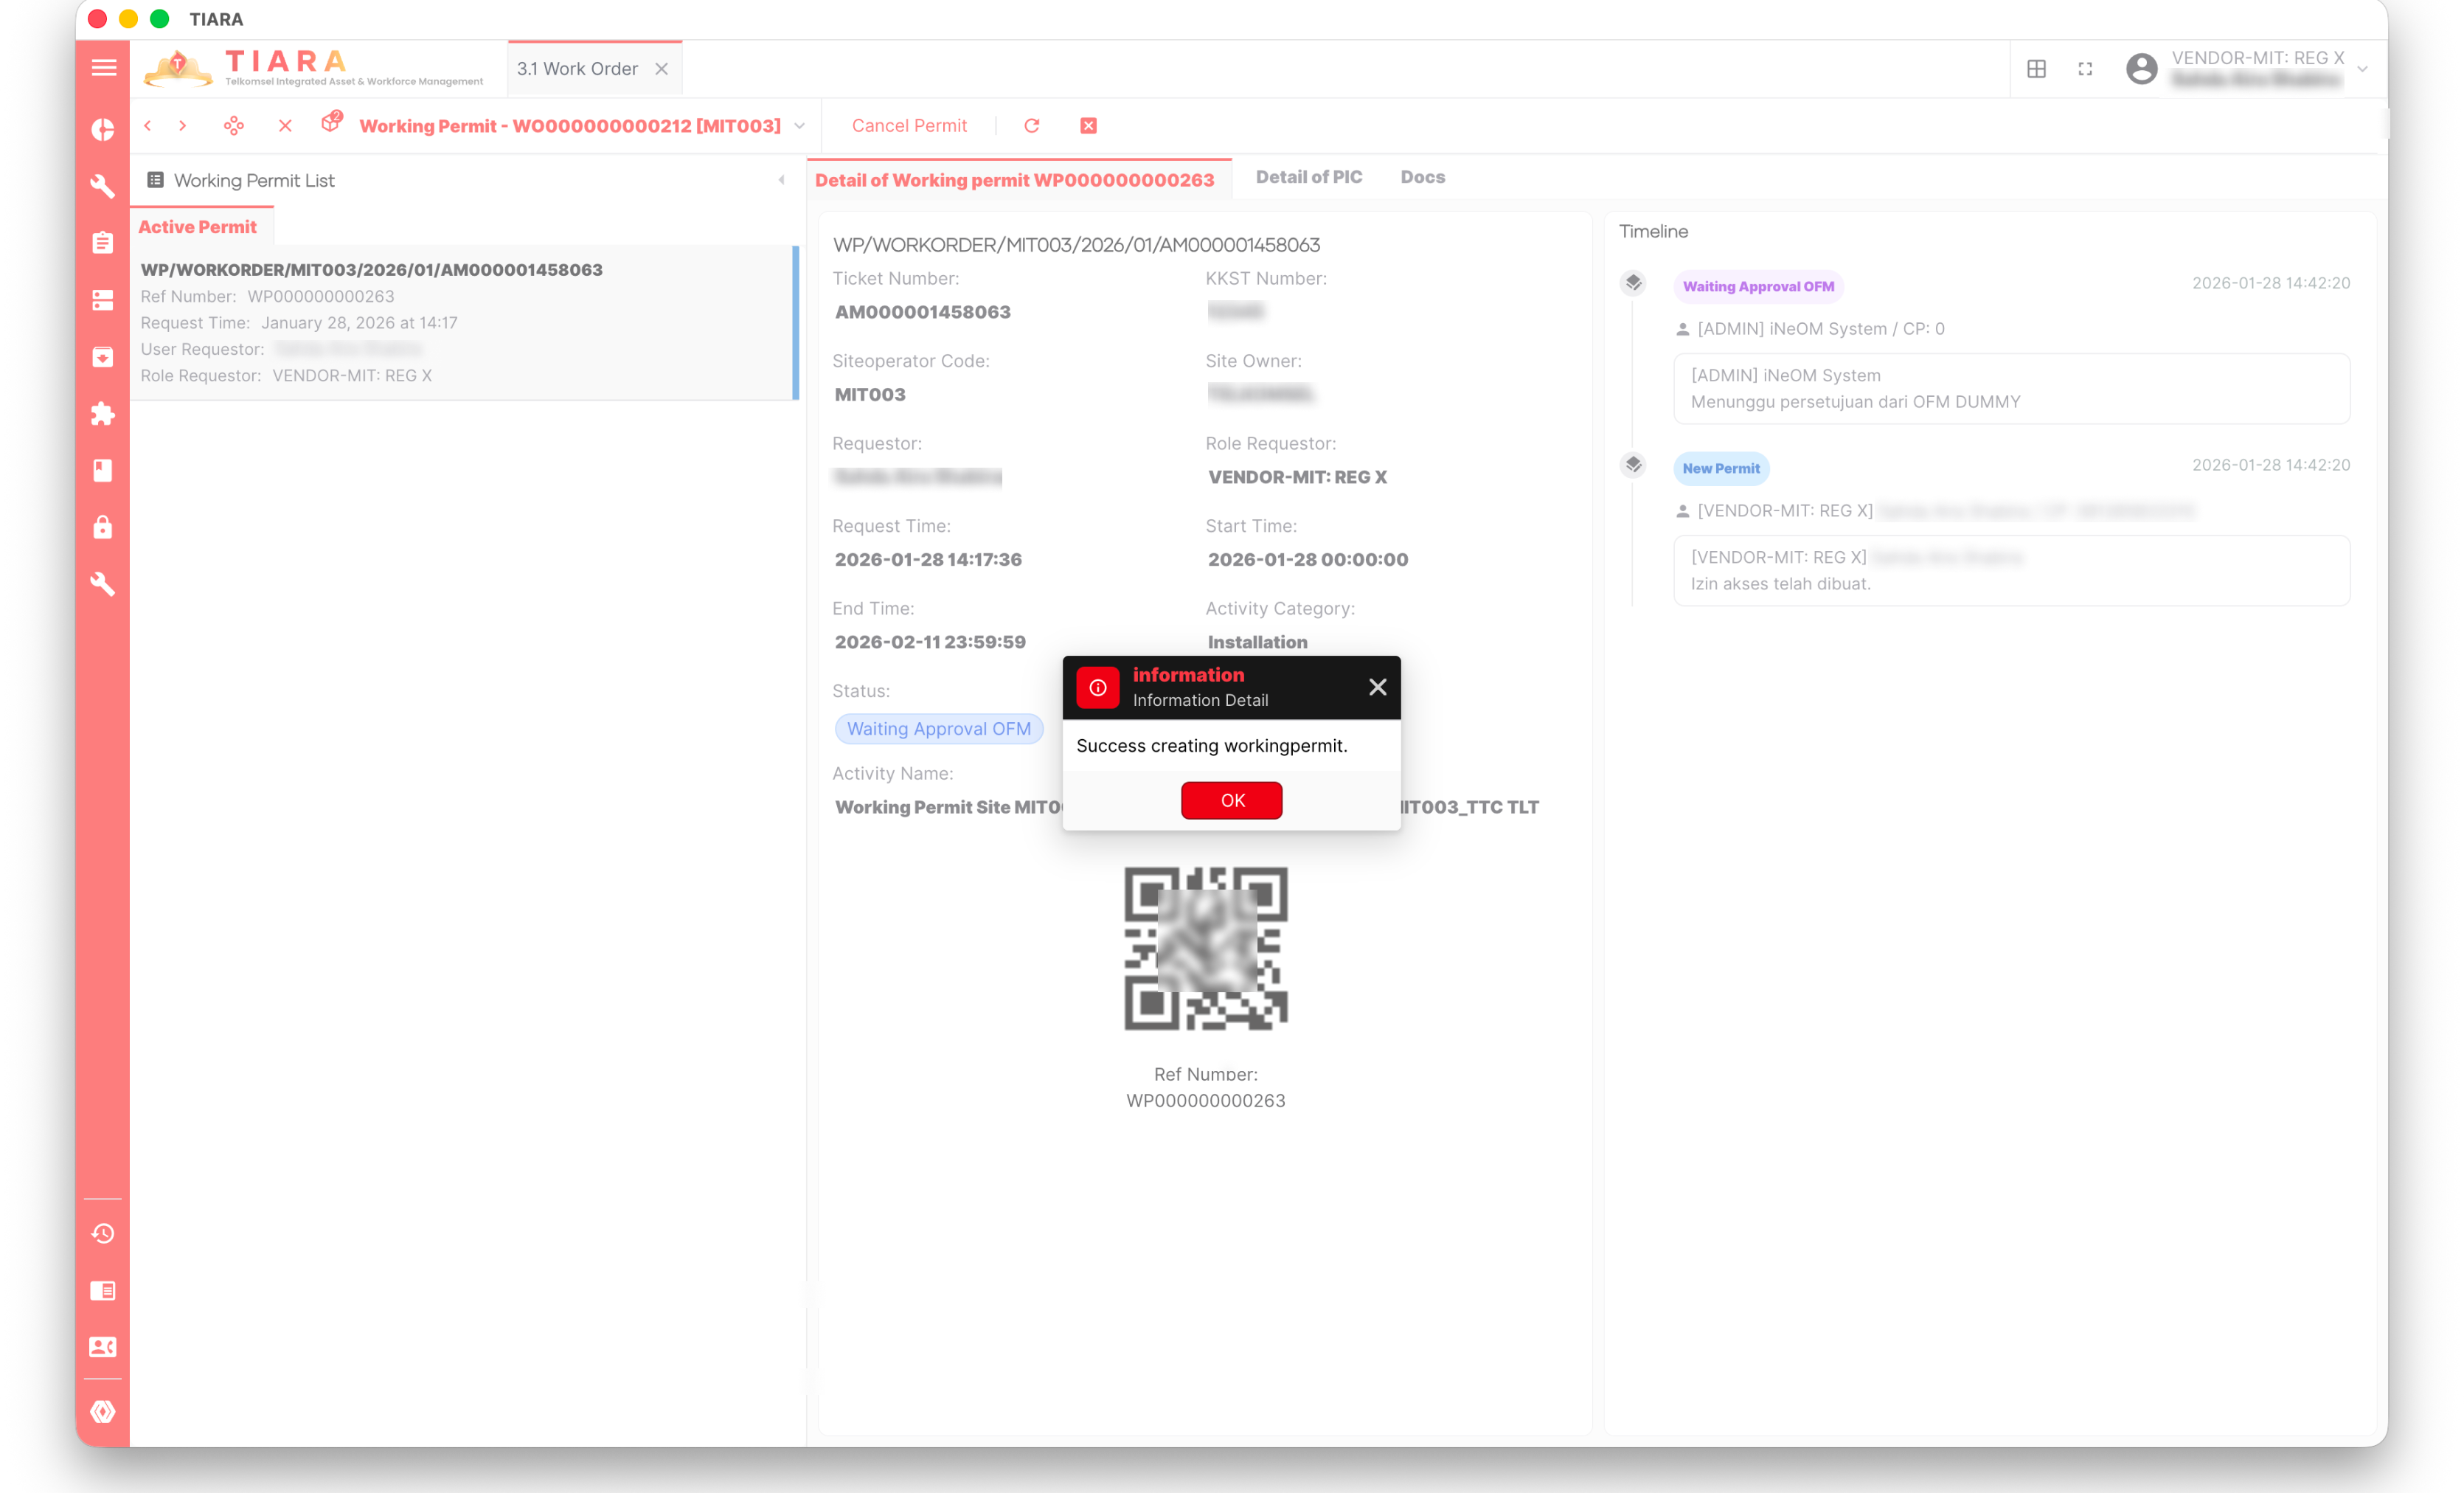Viewport: 2464px width, 1493px height.
Task: Close the 3.1 Work Order tab
Action: coord(661,69)
